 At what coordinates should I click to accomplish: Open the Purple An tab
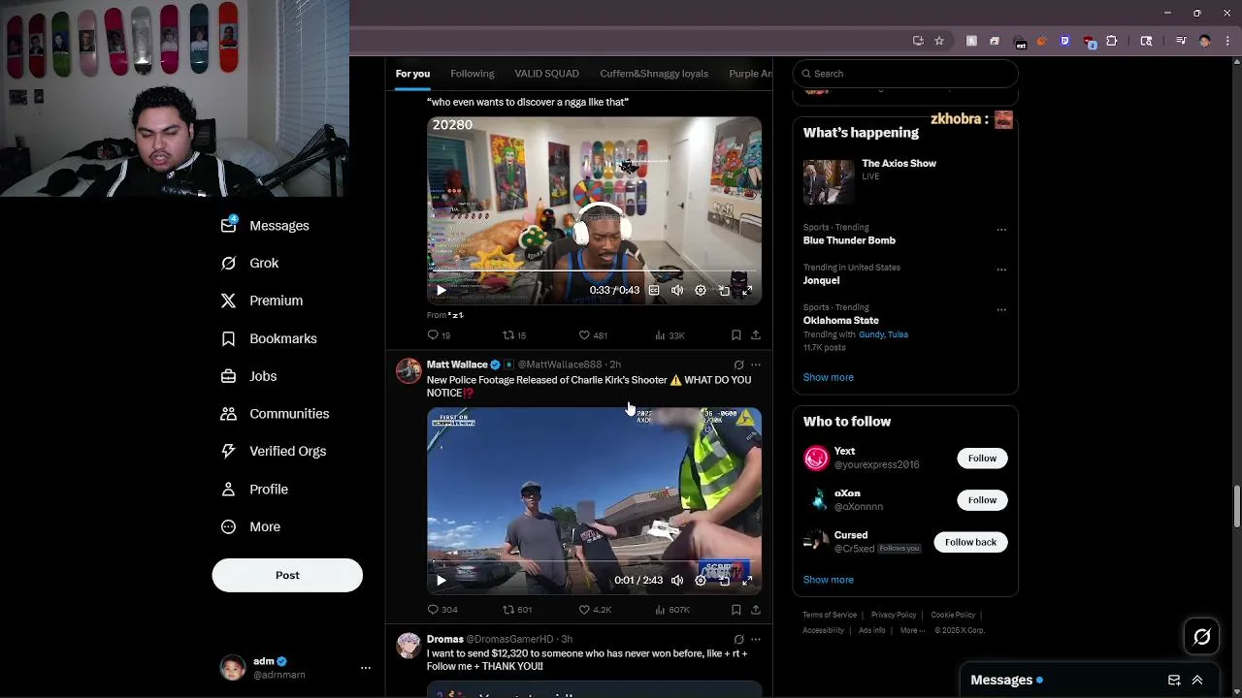(x=751, y=74)
